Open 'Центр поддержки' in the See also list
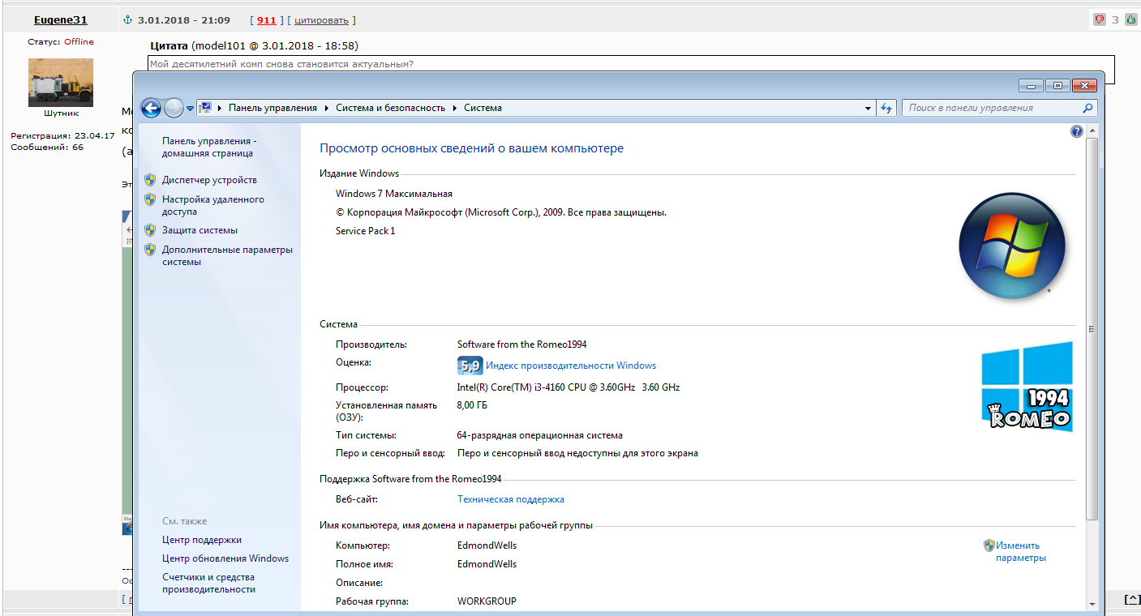Screen dimensions: 1141x616 pos(202,540)
